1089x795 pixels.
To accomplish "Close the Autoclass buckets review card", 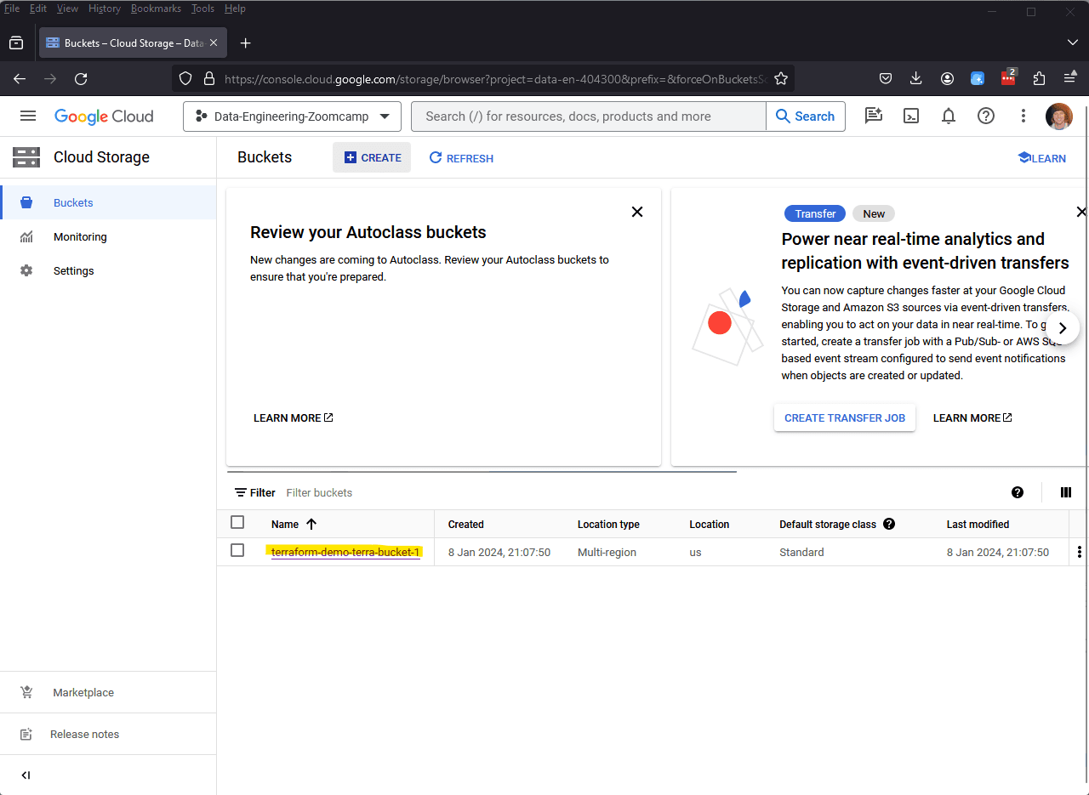I will (637, 212).
